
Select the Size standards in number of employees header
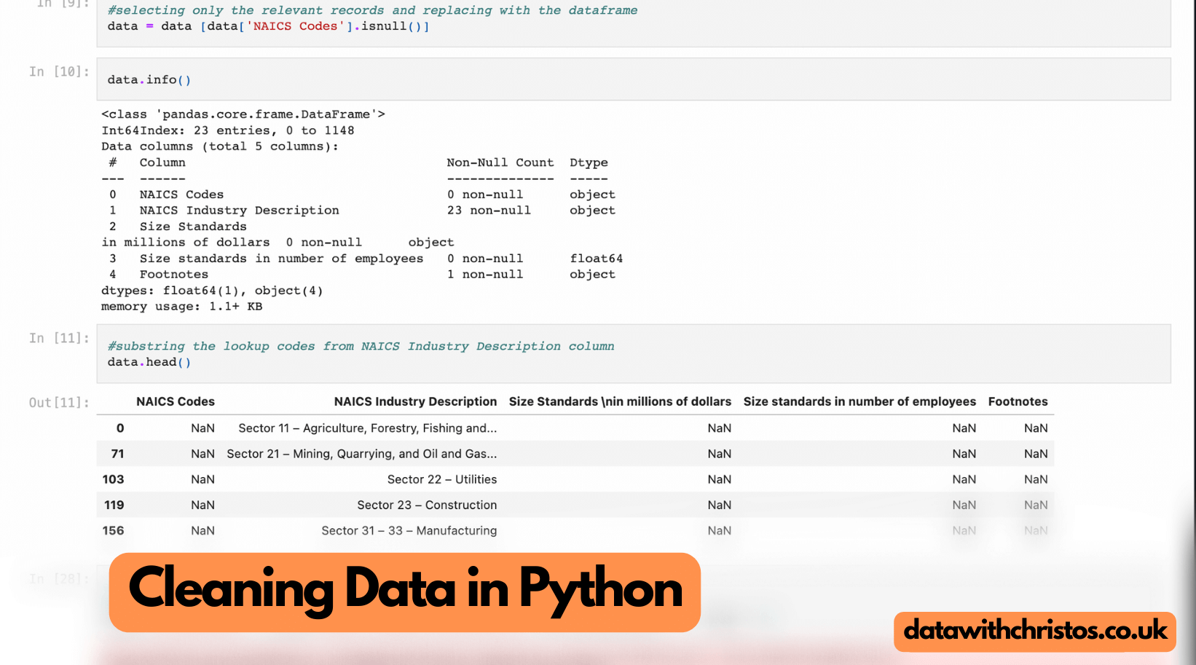tap(859, 401)
